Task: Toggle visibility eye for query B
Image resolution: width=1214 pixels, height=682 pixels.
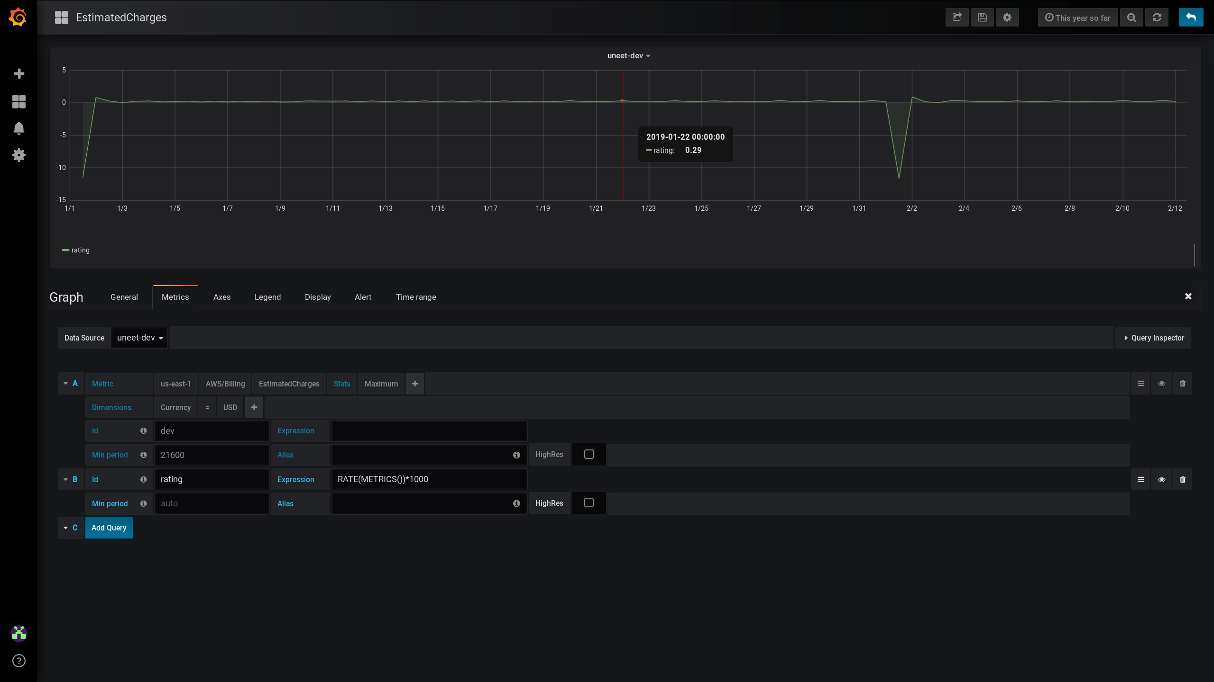Action: [x=1161, y=479]
